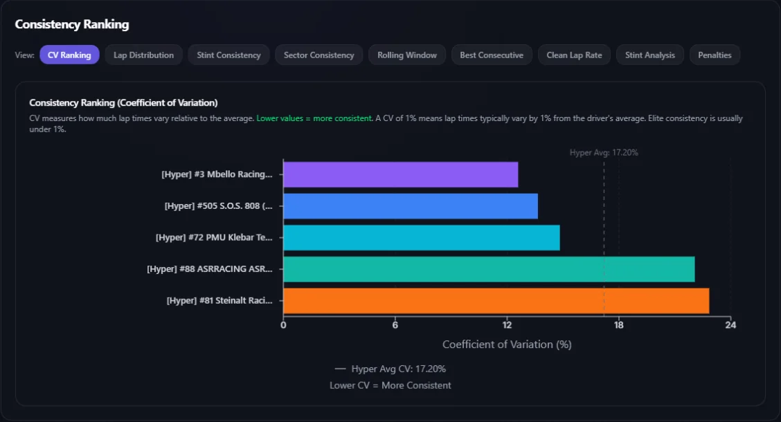Click the x-axis tick value 12
The image size is (781, 422).
[507, 325]
